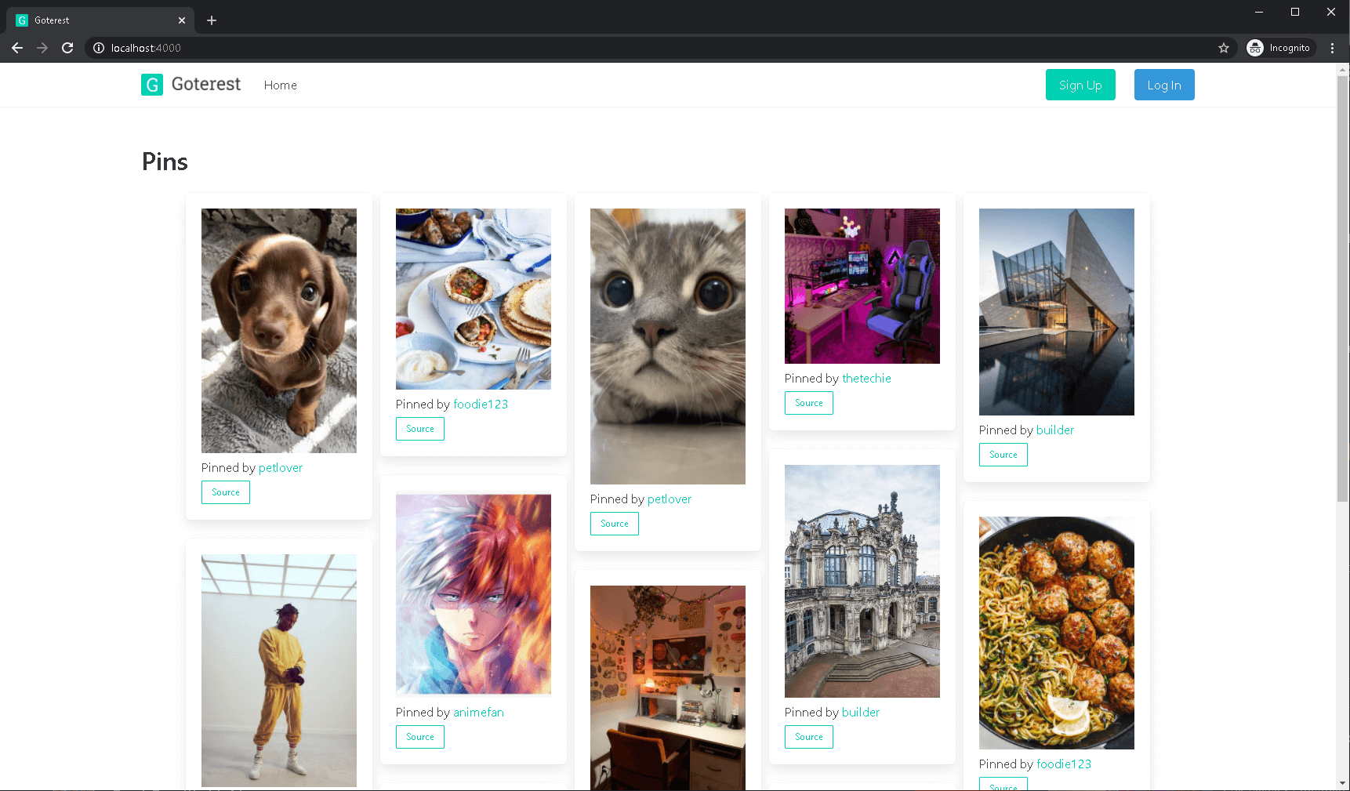
Task: Open builder profile under palace pin
Action: click(x=861, y=712)
